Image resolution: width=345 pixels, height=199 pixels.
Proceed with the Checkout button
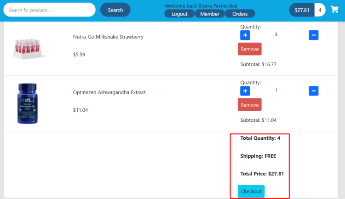click(251, 191)
